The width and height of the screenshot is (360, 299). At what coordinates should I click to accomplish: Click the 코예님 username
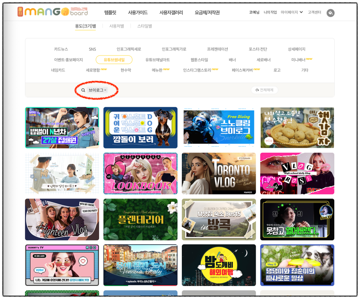coord(254,12)
